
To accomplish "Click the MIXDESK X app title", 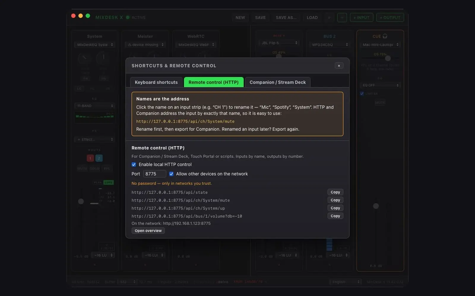I will [x=109, y=17].
